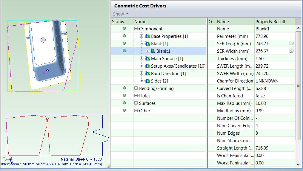
Task: Expand the Setup Axes/Candidates node
Action: click(142, 66)
